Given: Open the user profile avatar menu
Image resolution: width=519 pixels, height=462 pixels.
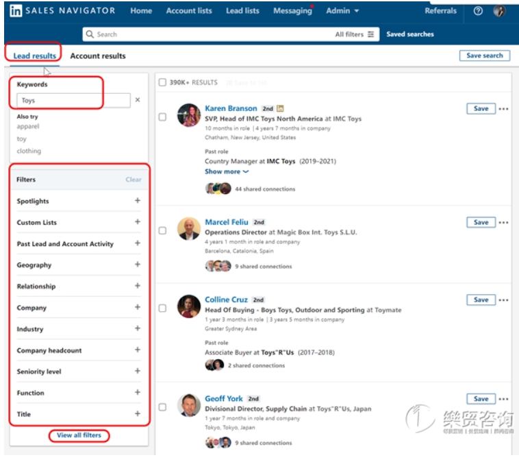Looking at the screenshot, I should pyautogui.click(x=499, y=11).
